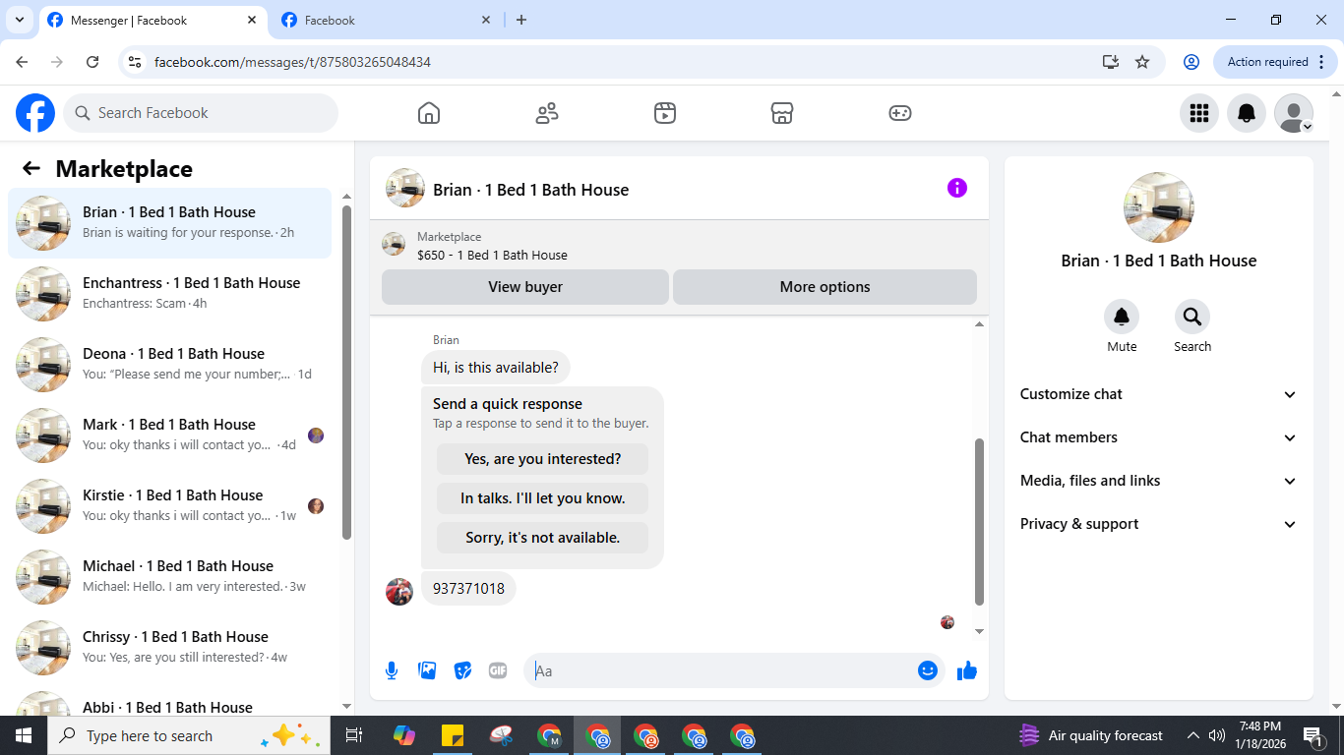Reload the page

92,62
